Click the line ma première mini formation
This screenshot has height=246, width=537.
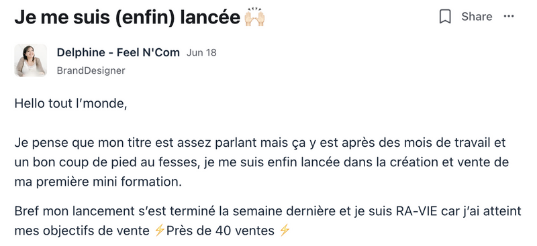point(98,182)
